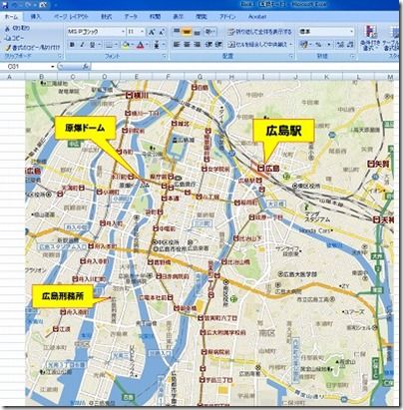Open the 配置 group dialog launcher
The width and height of the screenshot is (403, 410).
[x=291, y=56]
